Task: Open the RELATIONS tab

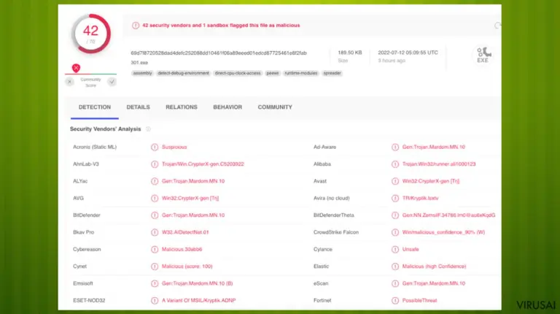Action: (x=182, y=107)
